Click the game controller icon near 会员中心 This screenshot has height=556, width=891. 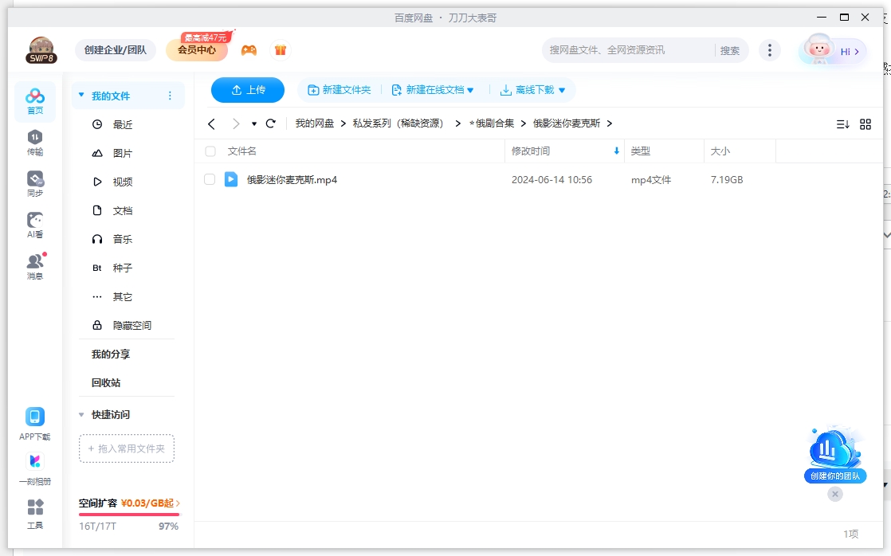(248, 49)
